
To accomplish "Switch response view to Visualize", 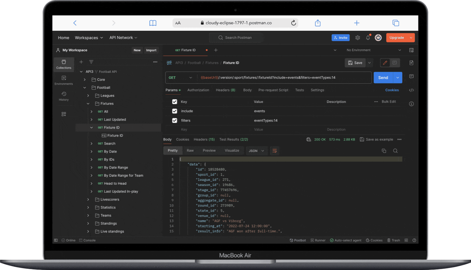I will pyautogui.click(x=232, y=150).
